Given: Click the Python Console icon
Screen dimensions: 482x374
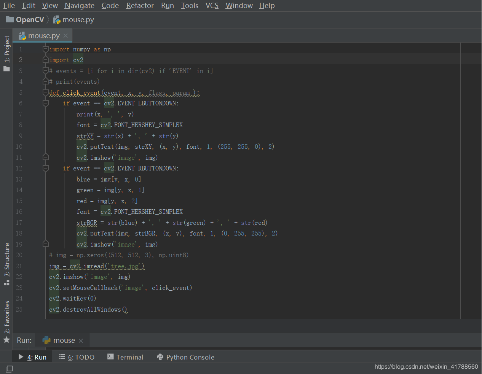Looking at the screenshot, I should click(x=160, y=357).
